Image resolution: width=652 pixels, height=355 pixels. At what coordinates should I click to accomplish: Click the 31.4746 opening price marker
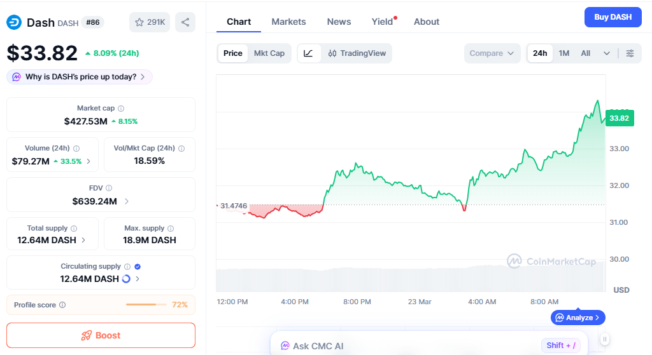(x=233, y=206)
